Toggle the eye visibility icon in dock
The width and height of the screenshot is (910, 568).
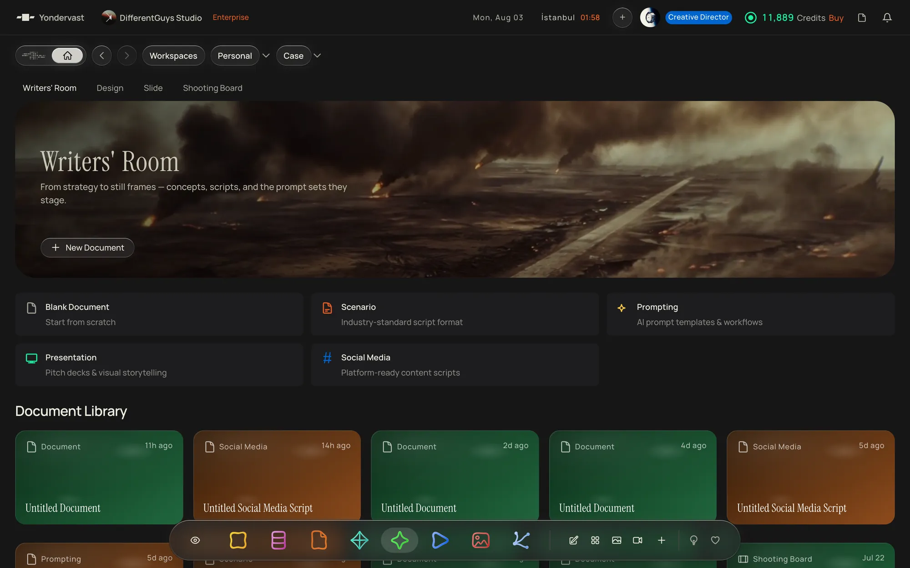pyautogui.click(x=195, y=540)
